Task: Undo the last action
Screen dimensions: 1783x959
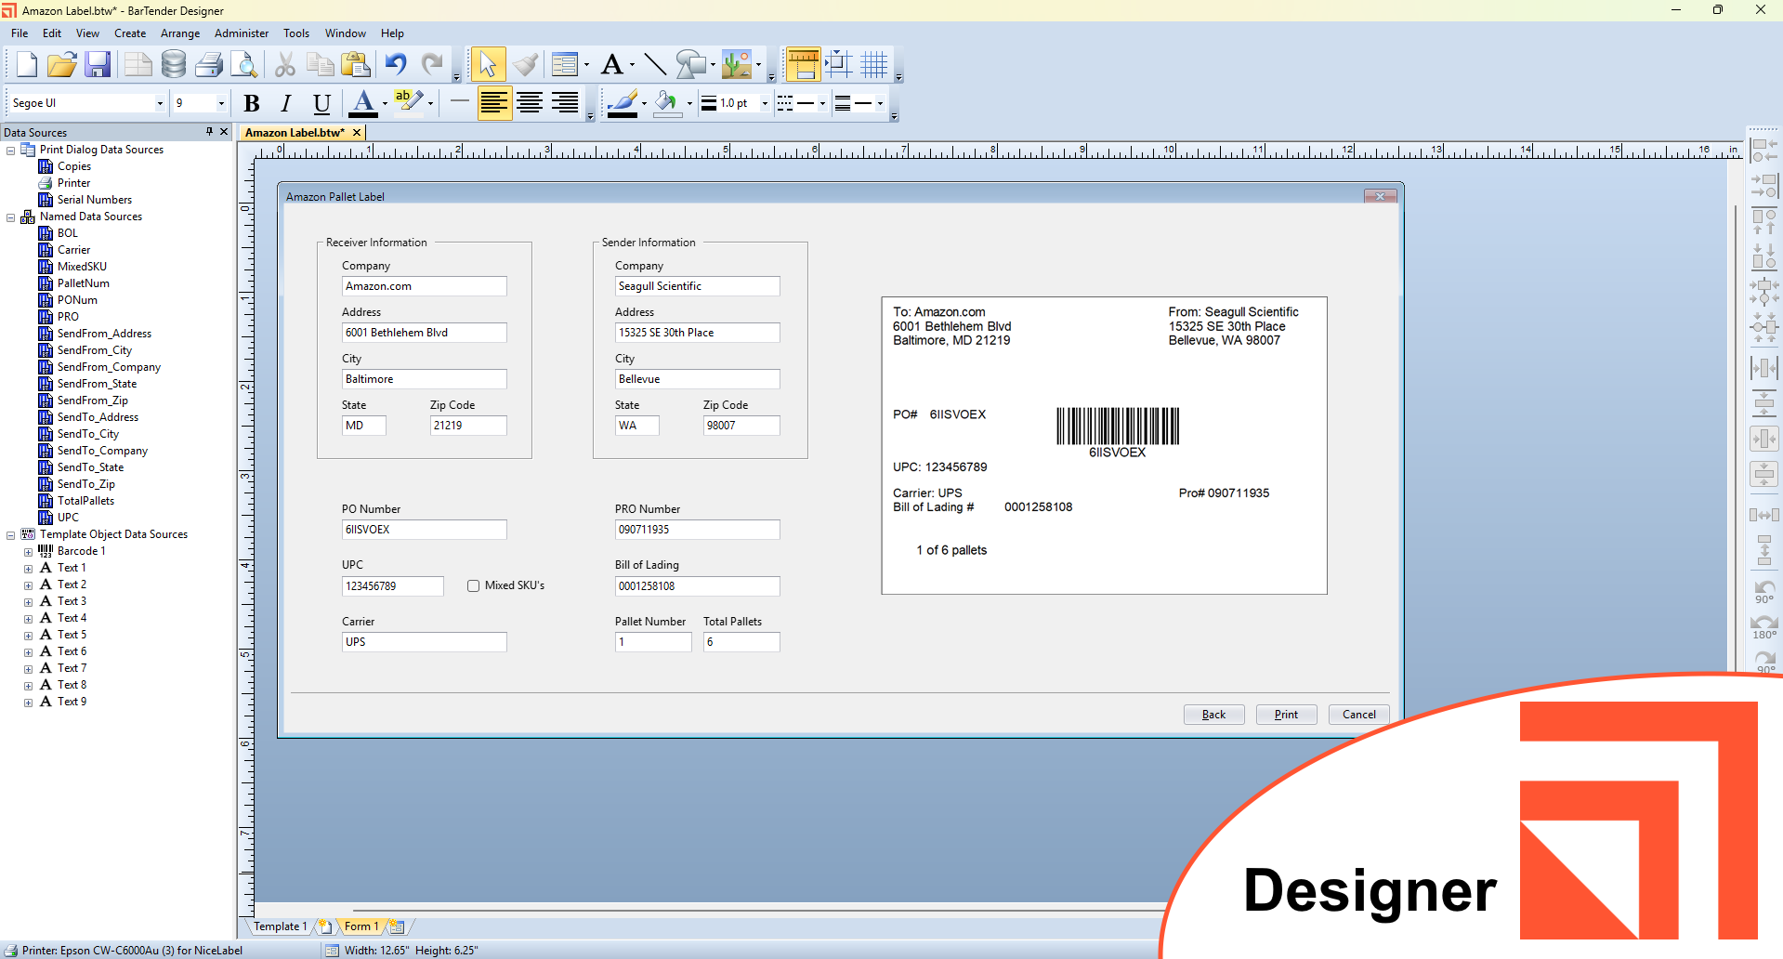Action: click(x=397, y=65)
